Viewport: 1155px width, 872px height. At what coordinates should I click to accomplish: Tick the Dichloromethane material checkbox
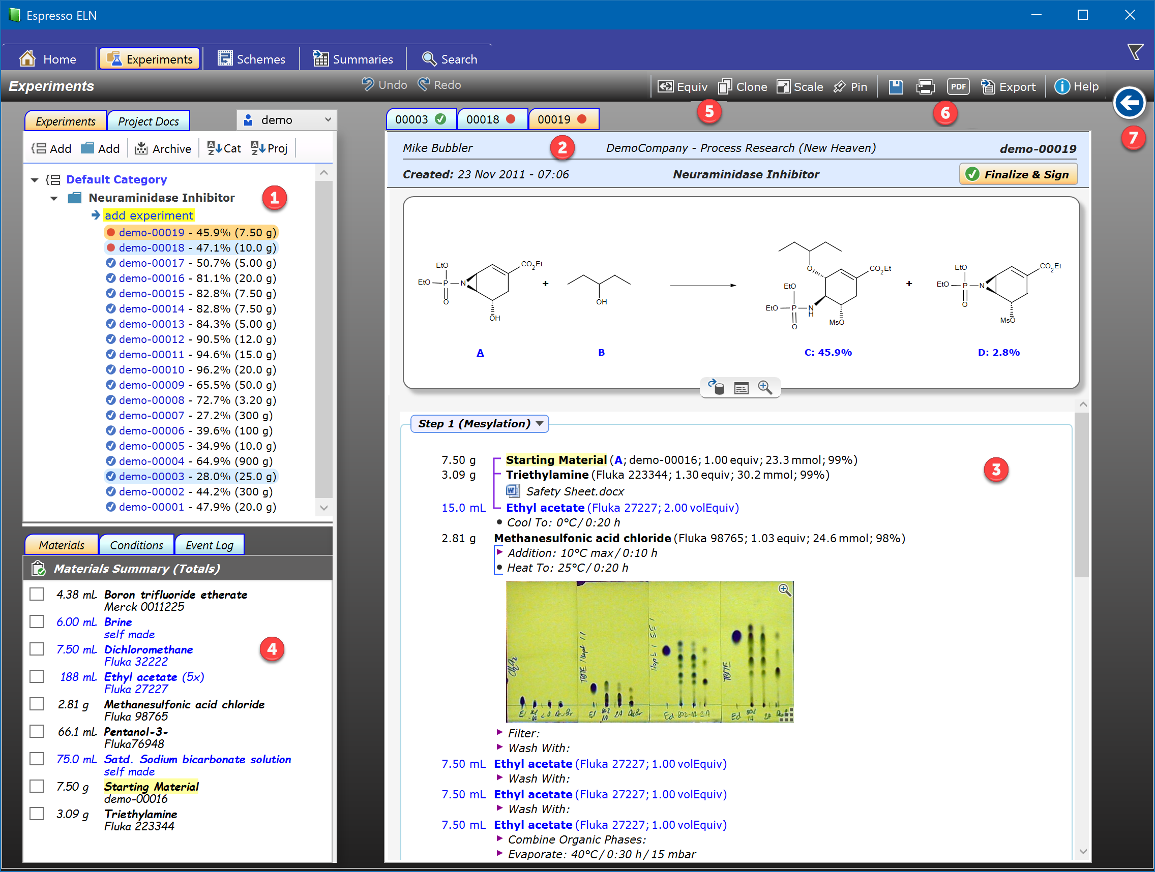37,648
